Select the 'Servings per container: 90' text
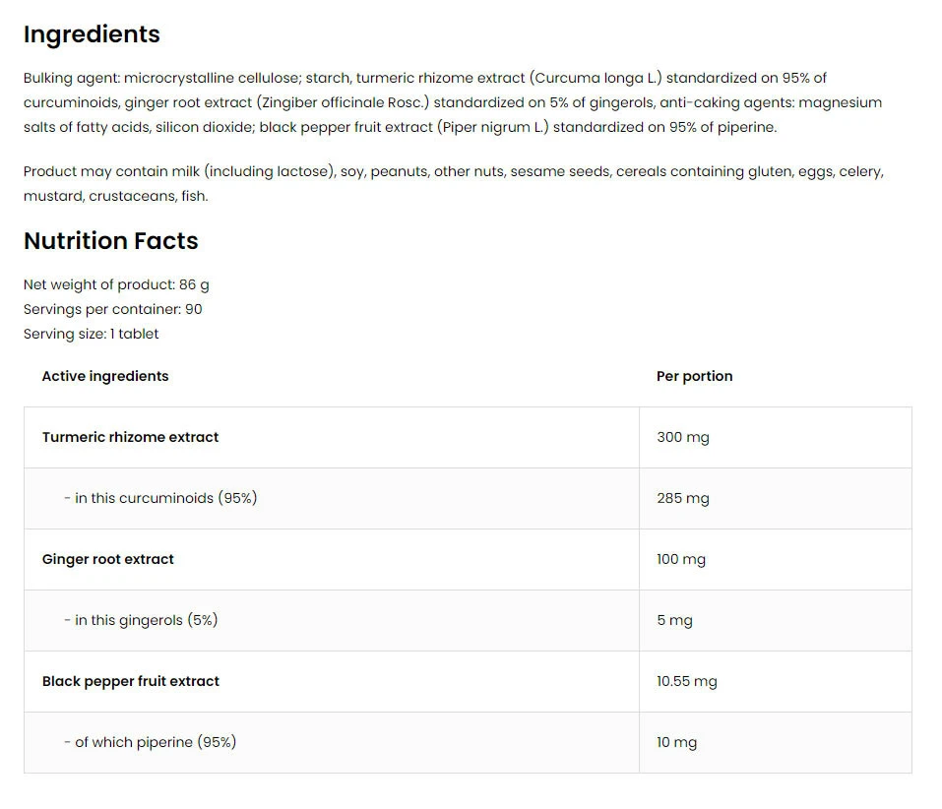 pyautogui.click(x=112, y=309)
